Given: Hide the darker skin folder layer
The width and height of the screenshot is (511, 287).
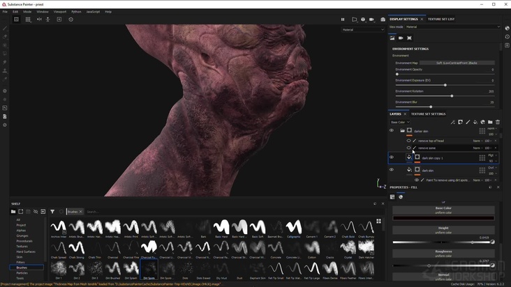Looking at the screenshot, I should click(x=392, y=130).
